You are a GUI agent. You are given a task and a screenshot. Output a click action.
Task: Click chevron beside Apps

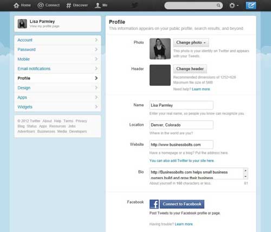pyautogui.click(x=96, y=97)
